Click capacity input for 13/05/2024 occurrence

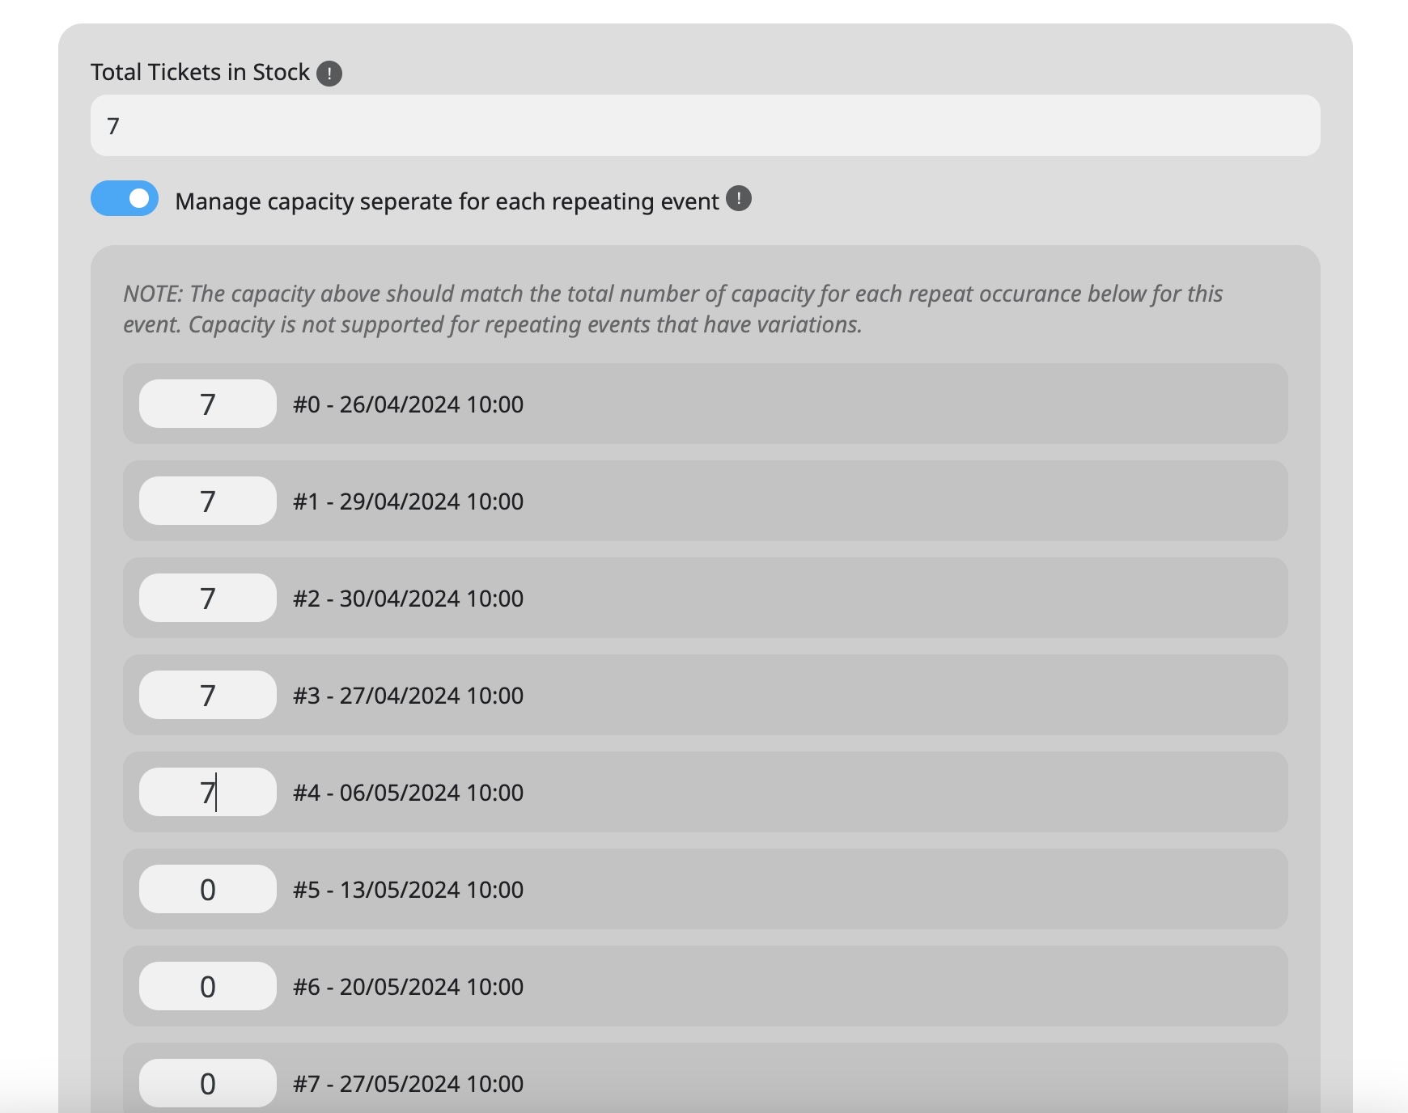208,889
